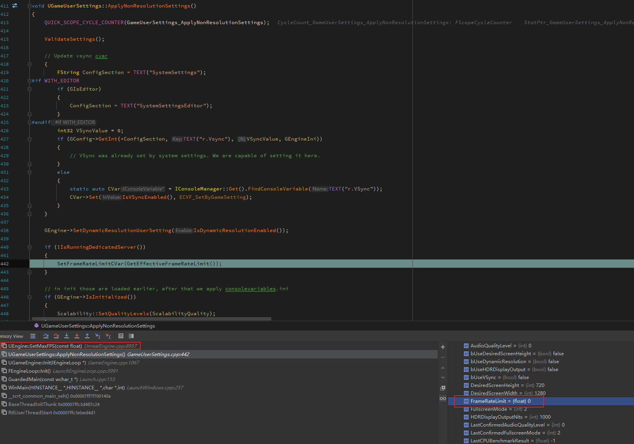634x444 pixels.
Task: Select the LastConfirmedAudioQualityLevel variable row
Action: 541,425
